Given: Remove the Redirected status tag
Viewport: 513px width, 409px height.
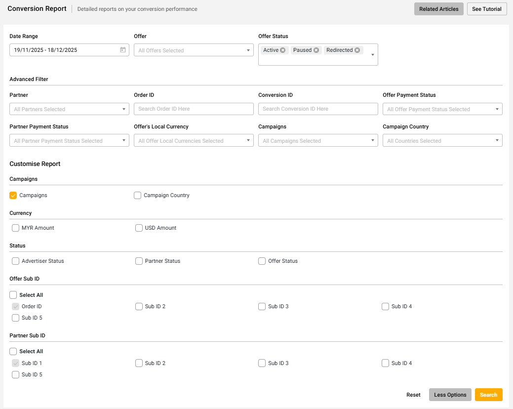Looking at the screenshot, I should click(x=357, y=50).
